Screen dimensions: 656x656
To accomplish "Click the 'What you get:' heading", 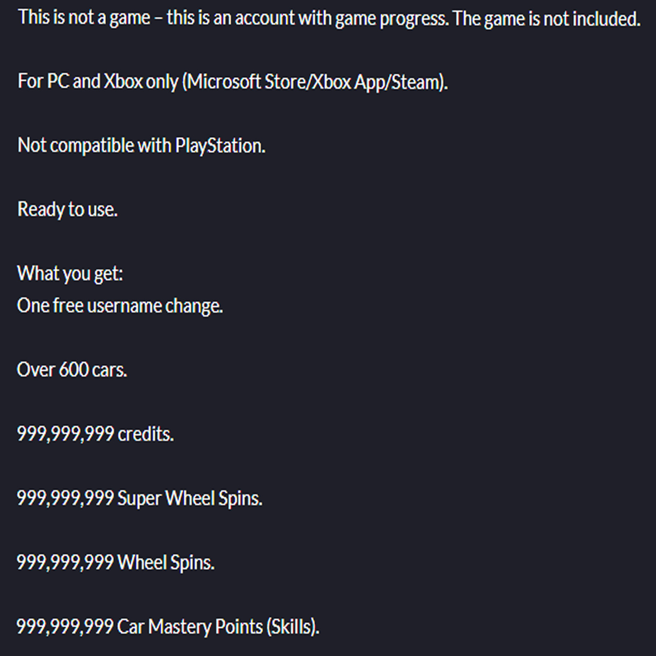I will pyautogui.click(x=70, y=273).
